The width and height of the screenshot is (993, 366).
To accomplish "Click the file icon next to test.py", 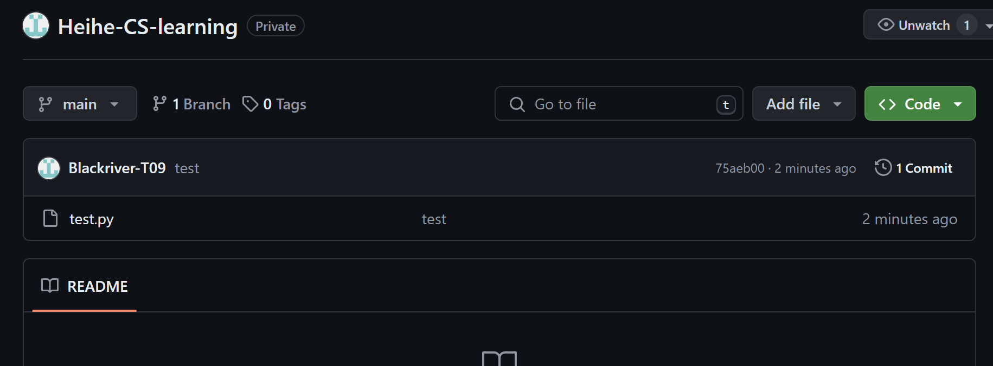I will coord(50,218).
